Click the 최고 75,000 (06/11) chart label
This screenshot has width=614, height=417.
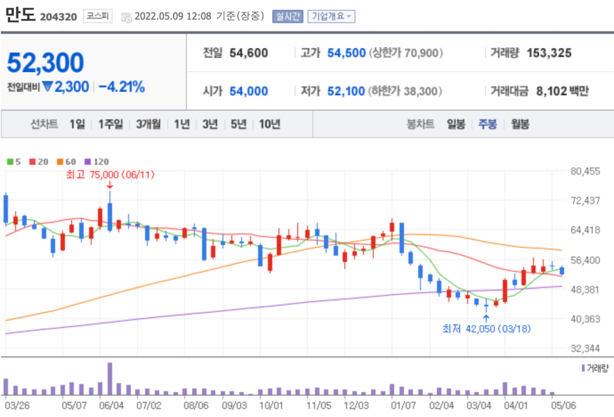click(x=110, y=175)
